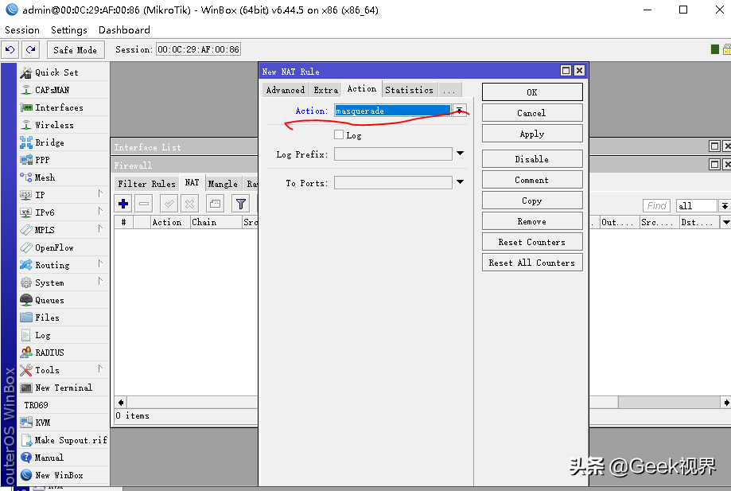Click the undo arrow in the toolbar
The image size is (731, 491).
pos(10,49)
